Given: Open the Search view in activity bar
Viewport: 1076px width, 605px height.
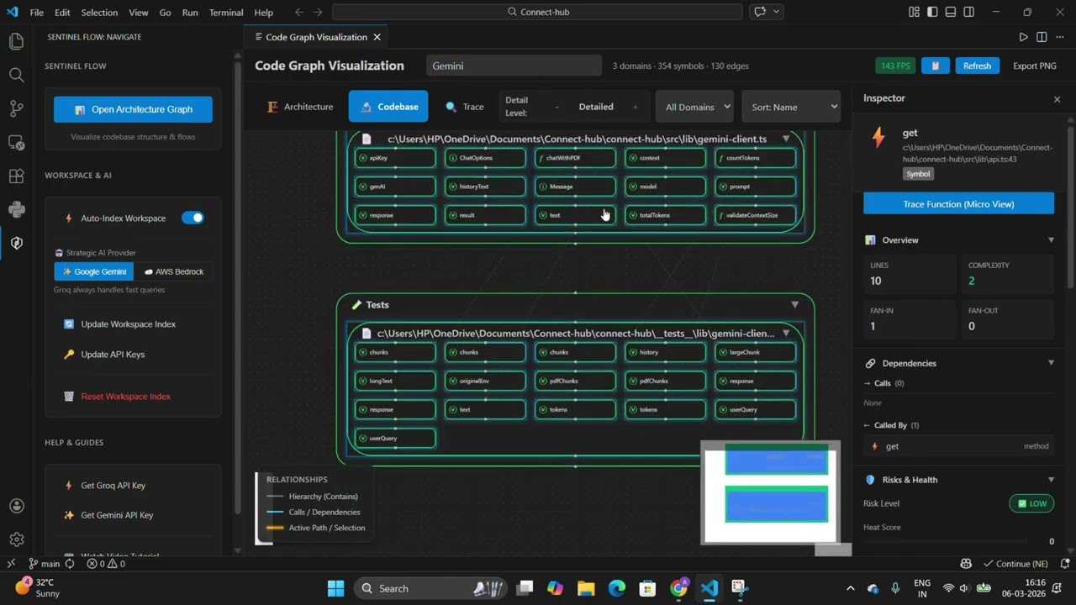Looking at the screenshot, I should pyautogui.click(x=16, y=75).
